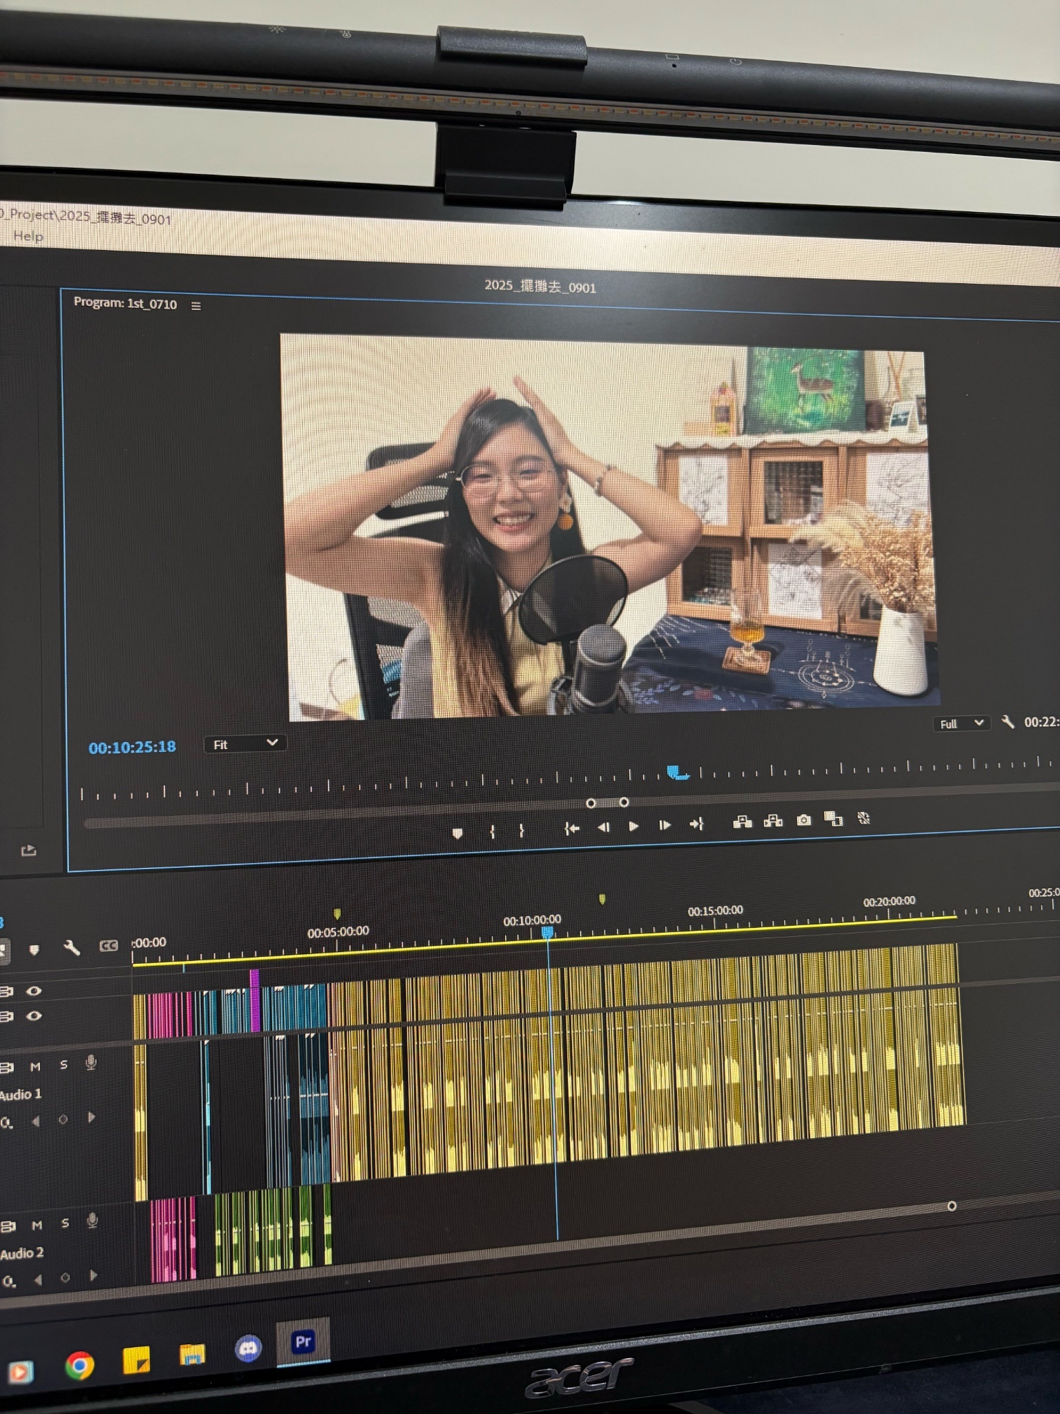Add keyframe on Audio 1 track

point(63,1119)
